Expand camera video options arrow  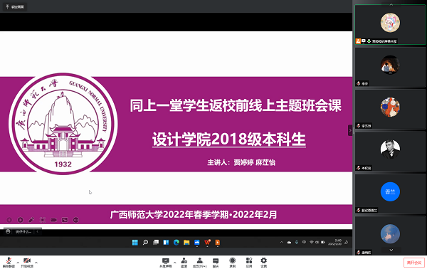click(36, 263)
